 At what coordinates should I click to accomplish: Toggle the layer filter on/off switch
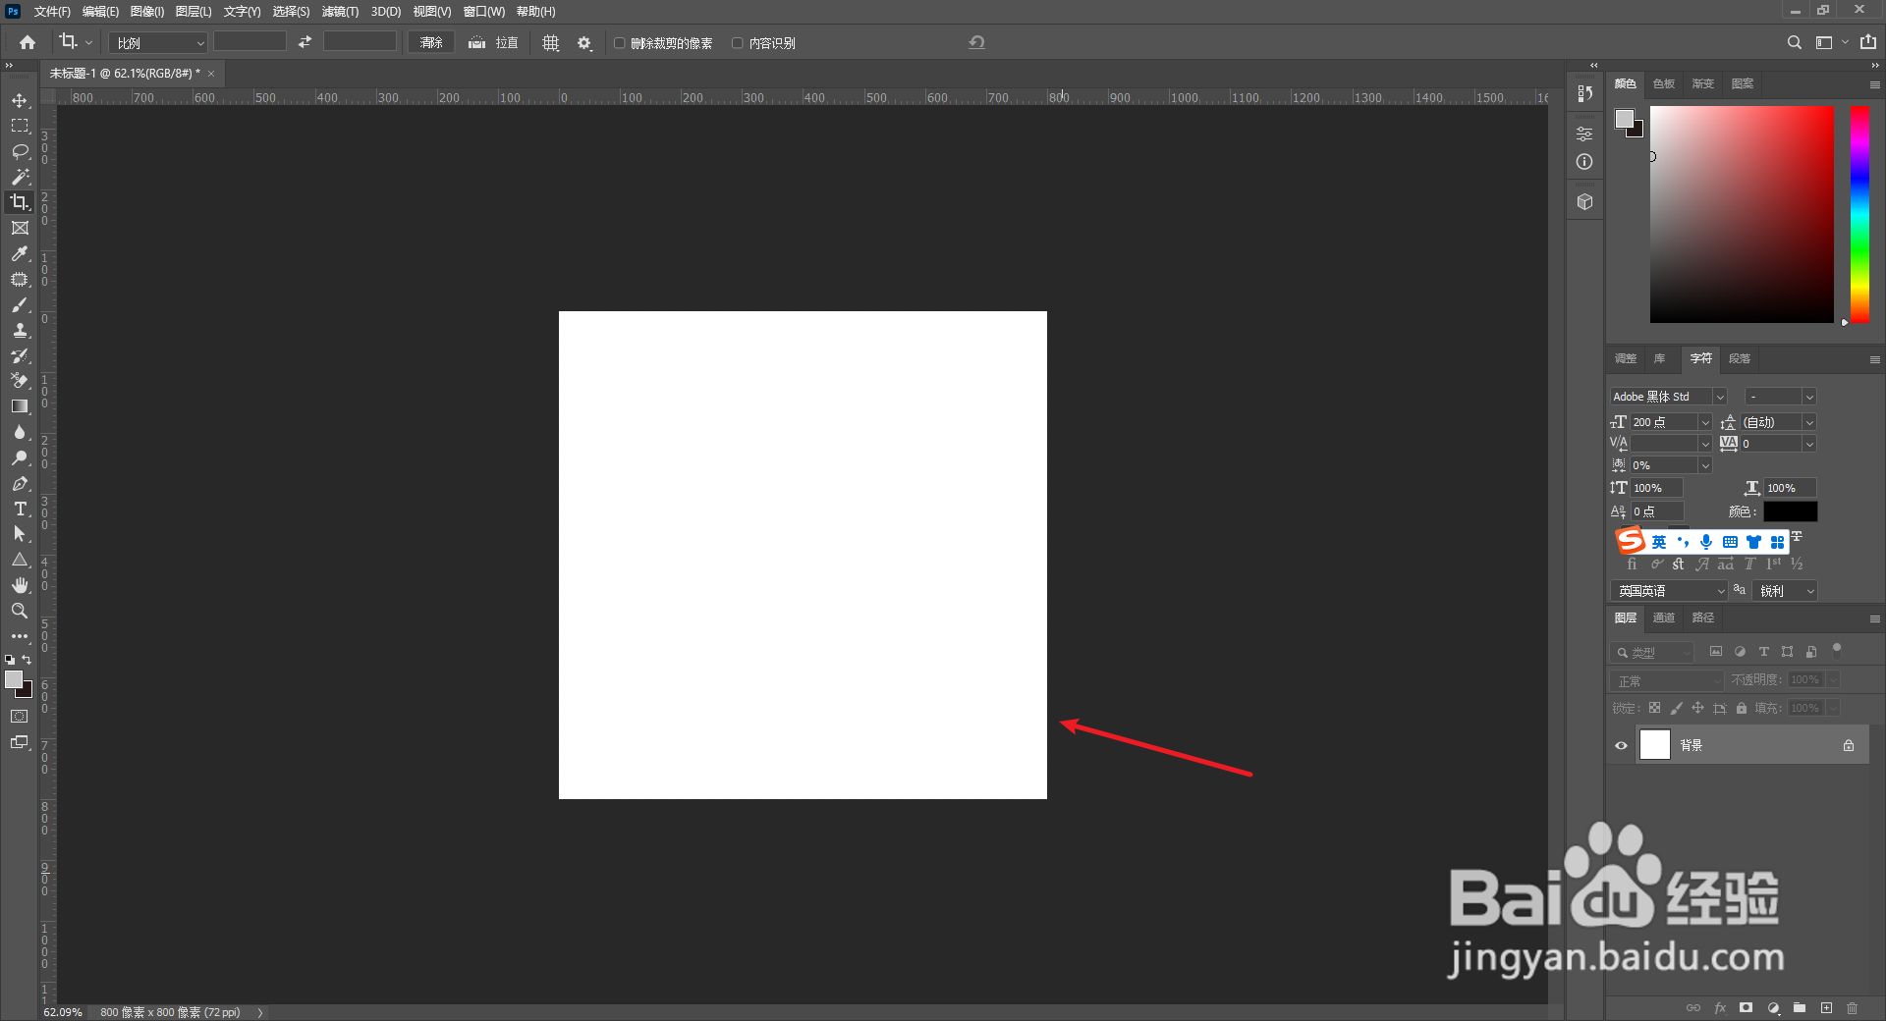click(x=1837, y=648)
